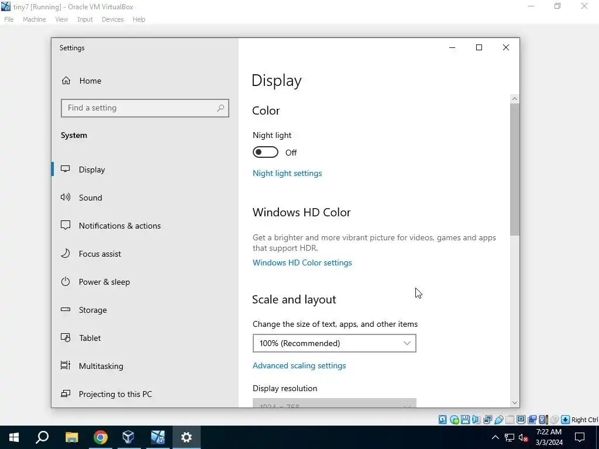Open Advanced scaling settings link
The image size is (599, 449).
click(299, 365)
